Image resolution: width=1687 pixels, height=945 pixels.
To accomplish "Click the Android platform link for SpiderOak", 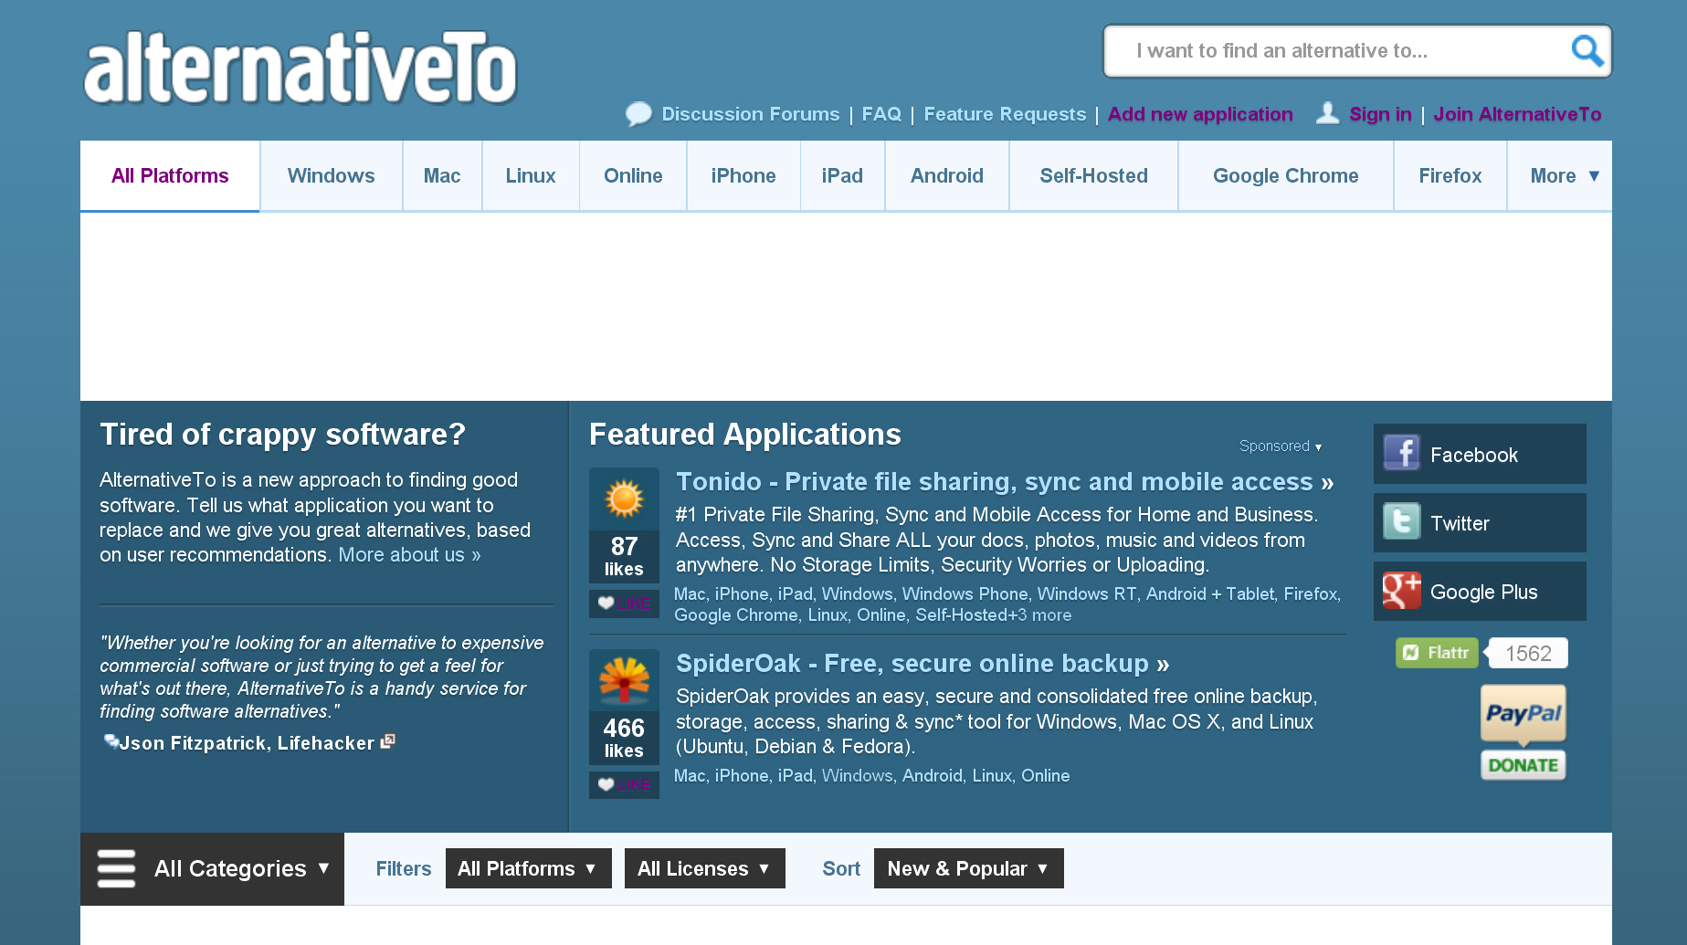I will [932, 776].
